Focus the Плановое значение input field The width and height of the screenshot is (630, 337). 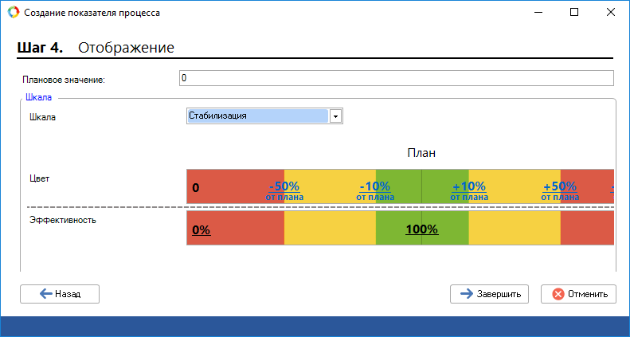coord(397,78)
